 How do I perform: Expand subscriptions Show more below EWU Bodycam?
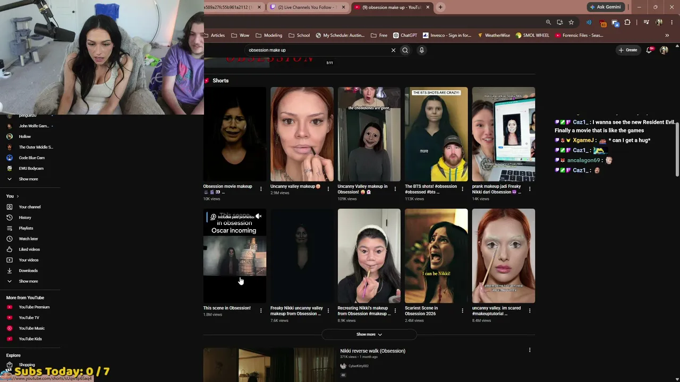[28, 179]
